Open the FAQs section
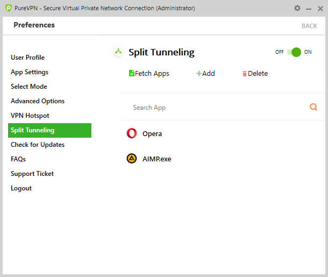The image size is (328, 277). click(x=18, y=159)
